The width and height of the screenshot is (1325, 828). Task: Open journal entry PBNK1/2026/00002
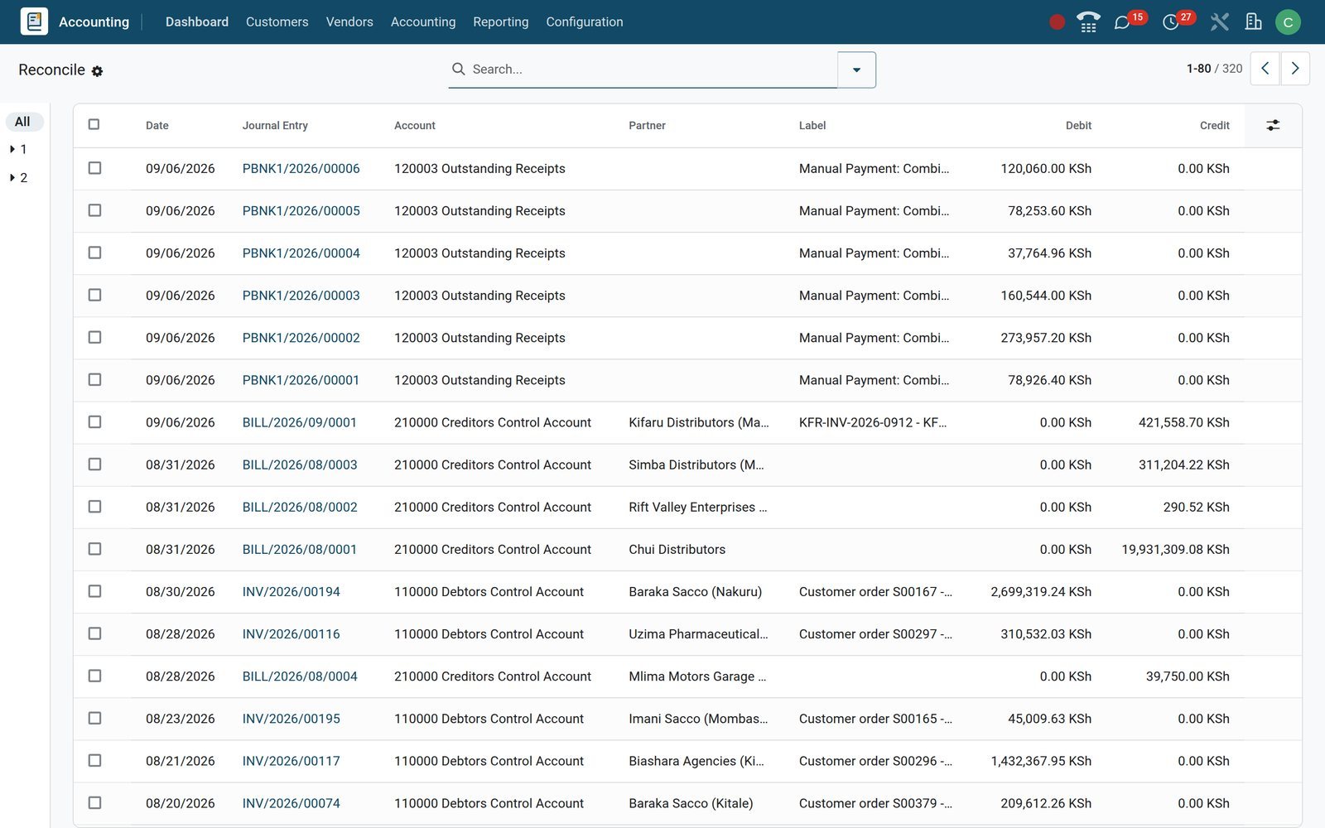click(x=301, y=338)
